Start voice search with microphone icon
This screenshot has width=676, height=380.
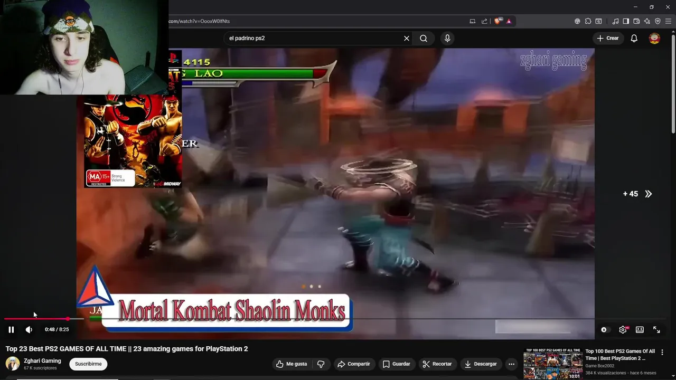pos(447,38)
